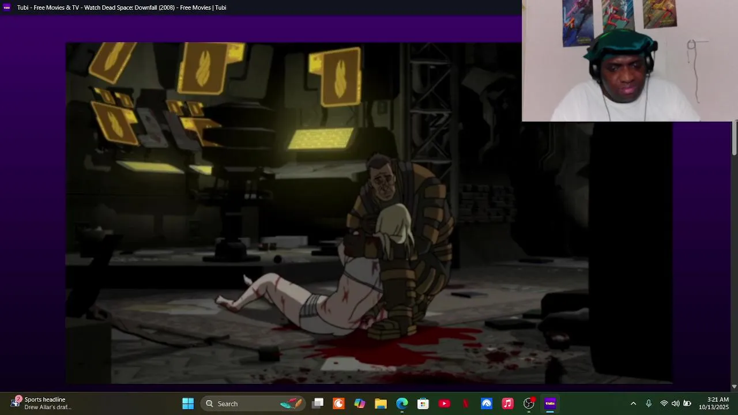This screenshot has width=738, height=415.
Task: Open the Copilot app icon
Action: coord(360,403)
